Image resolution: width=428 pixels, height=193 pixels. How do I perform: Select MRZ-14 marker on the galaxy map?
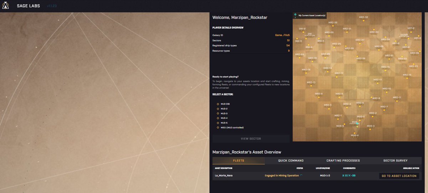point(327,71)
